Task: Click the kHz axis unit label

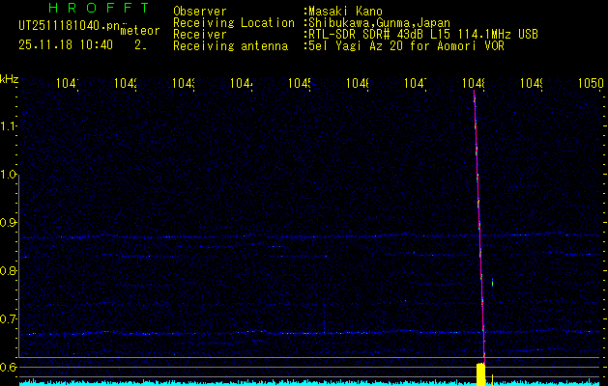Action: [10, 78]
